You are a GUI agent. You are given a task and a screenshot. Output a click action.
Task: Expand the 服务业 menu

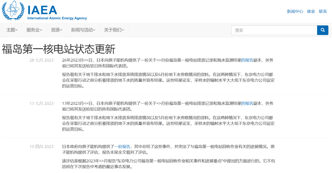(34, 30)
